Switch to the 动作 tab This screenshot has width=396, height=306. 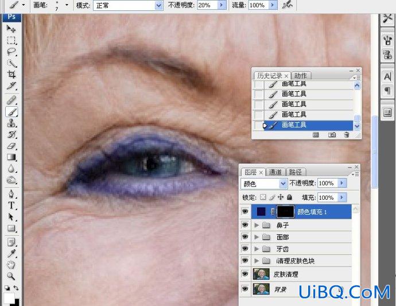tap(301, 76)
